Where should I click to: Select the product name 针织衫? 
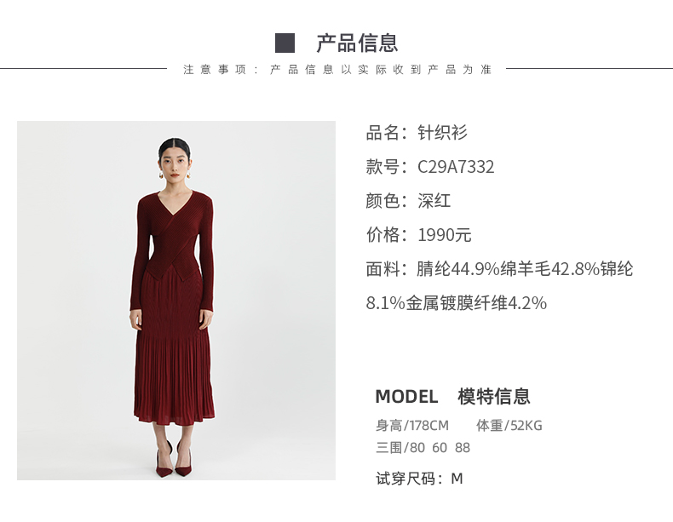coord(442,133)
